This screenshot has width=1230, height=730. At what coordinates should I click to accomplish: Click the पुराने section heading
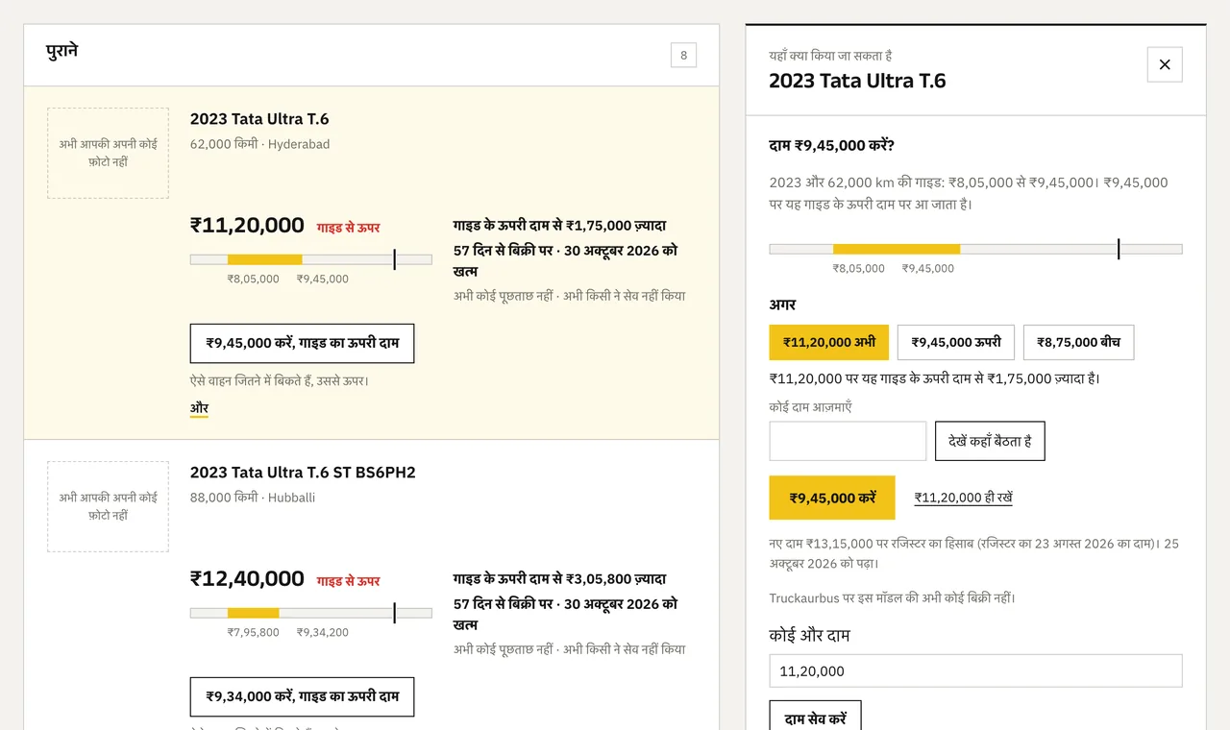(x=62, y=52)
